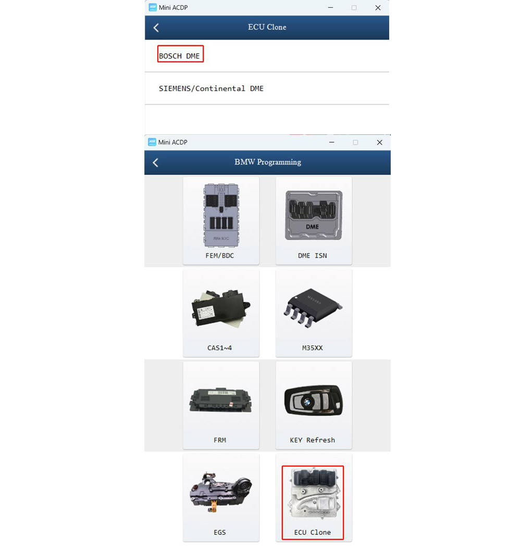This screenshot has height=549, width=521.
Task: Close the BMW Programming window
Action: coord(379,142)
